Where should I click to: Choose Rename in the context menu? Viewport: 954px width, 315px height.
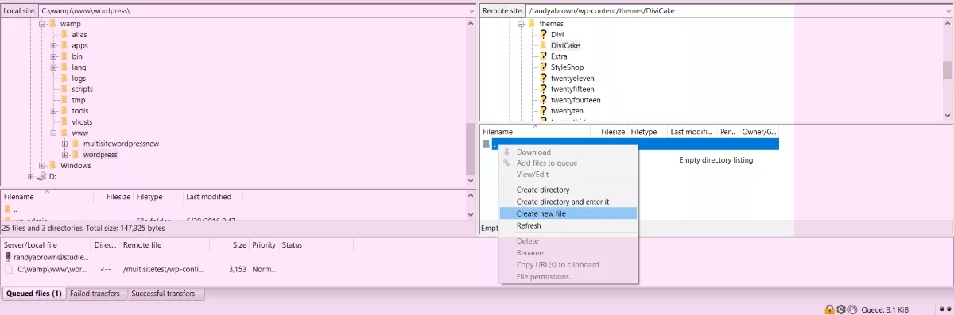coord(568,252)
